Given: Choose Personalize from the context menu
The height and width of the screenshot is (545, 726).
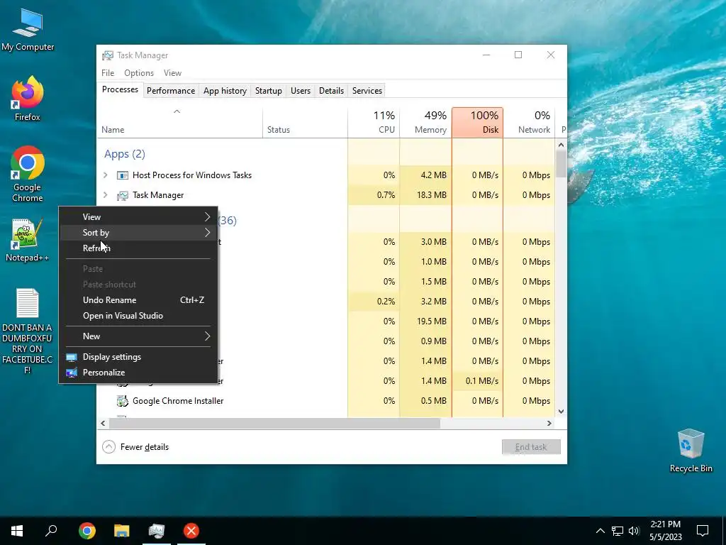Looking at the screenshot, I should pyautogui.click(x=138, y=373).
